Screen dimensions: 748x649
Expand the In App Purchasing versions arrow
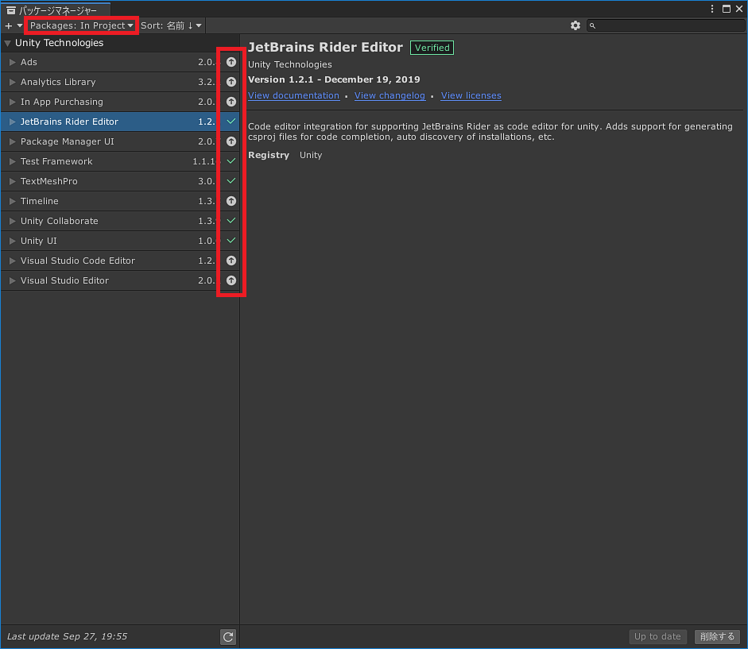[x=13, y=102]
